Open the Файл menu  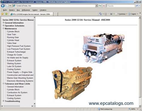coord(5,10)
